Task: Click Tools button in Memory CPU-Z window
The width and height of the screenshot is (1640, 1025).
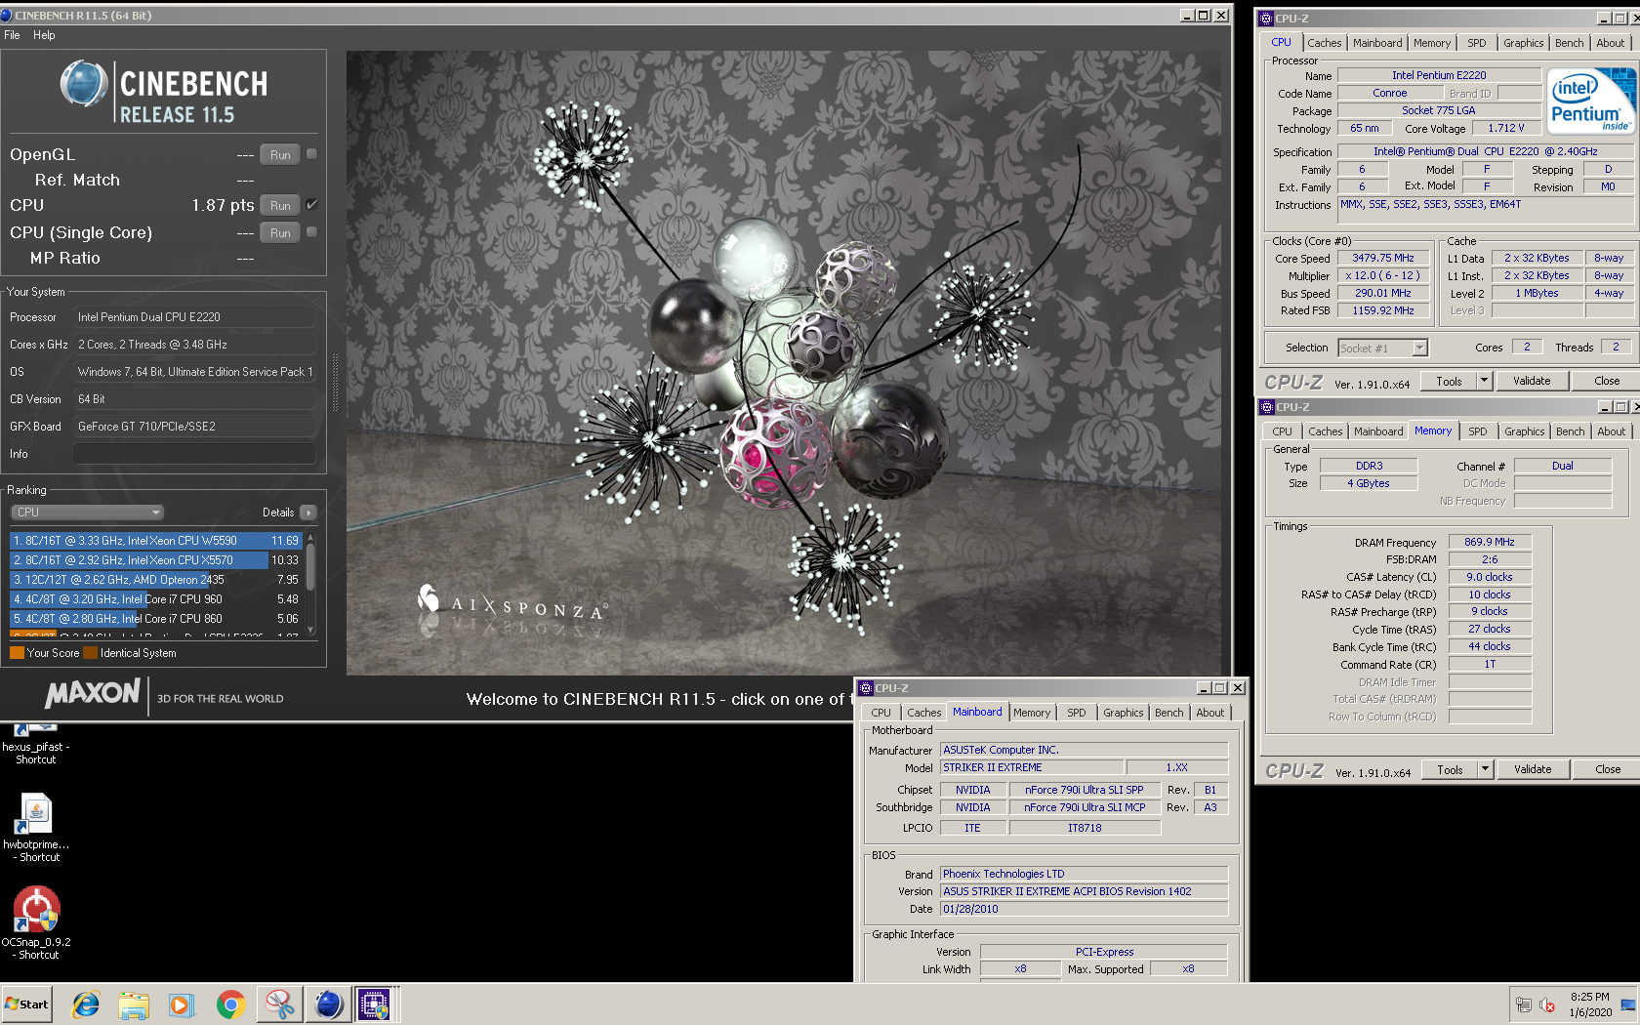Action: click(x=1450, y=769)
